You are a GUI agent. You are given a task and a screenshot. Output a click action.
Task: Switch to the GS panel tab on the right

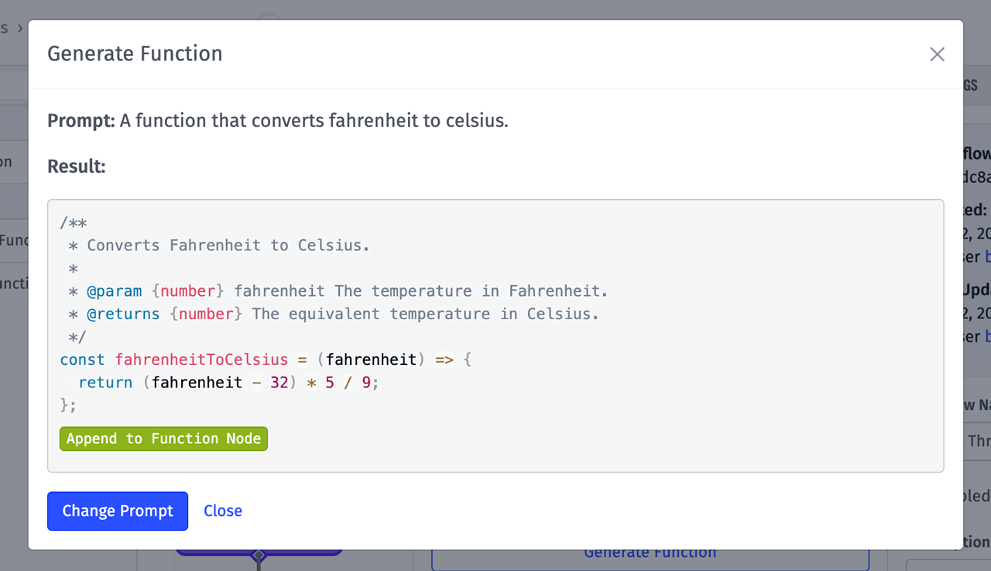(969, 85)
